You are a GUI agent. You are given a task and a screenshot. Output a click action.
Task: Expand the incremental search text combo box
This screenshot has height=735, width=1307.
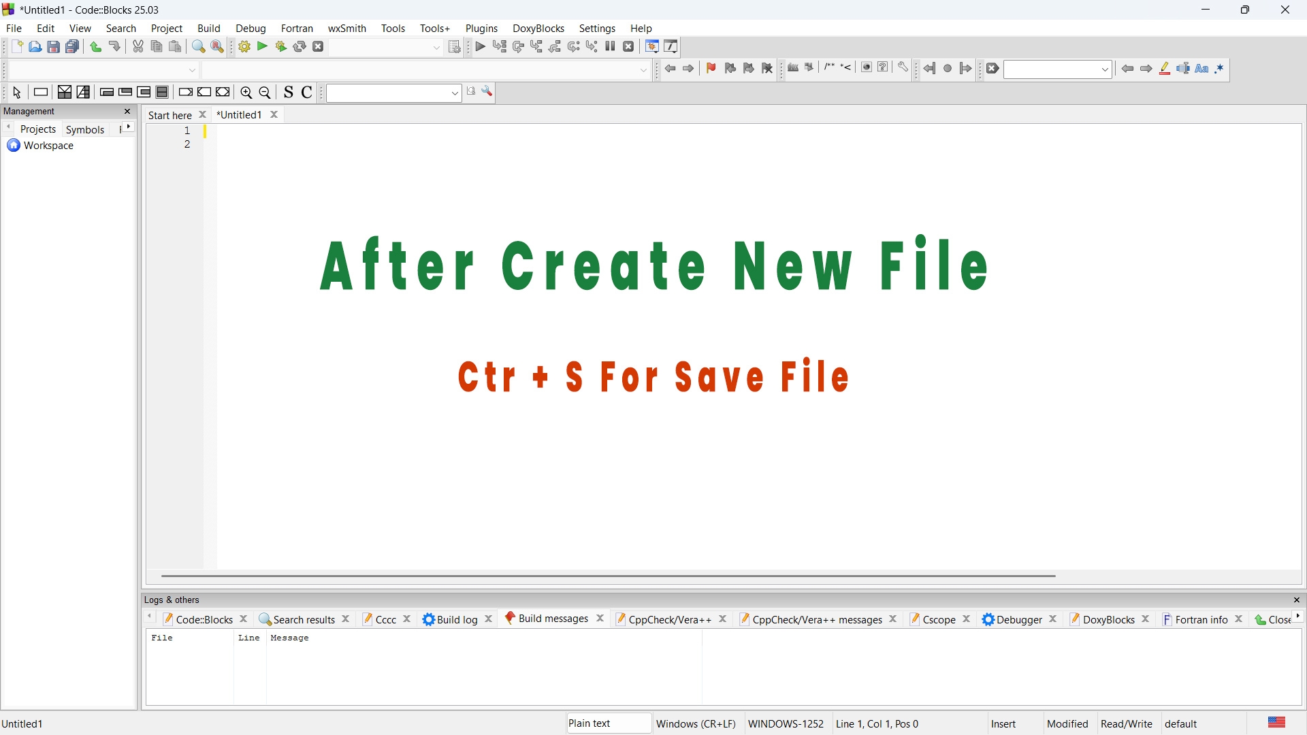[x=1106, y=69]
